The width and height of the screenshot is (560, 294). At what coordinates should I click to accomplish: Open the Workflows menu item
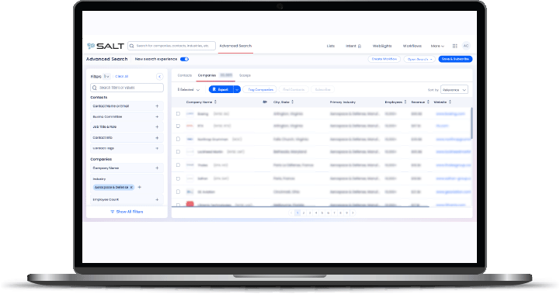tap(412, 46)
